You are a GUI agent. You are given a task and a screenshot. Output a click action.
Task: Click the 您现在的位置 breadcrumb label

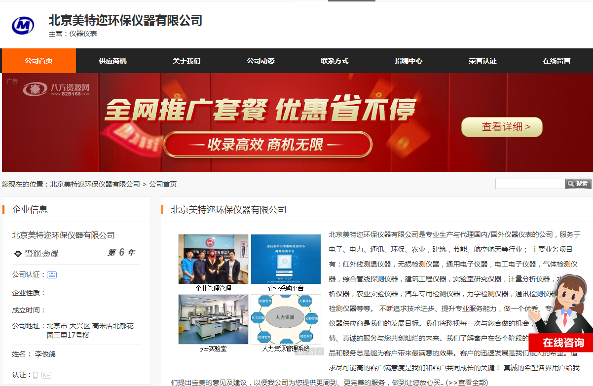pyautogui.click(x=26, y=184)
